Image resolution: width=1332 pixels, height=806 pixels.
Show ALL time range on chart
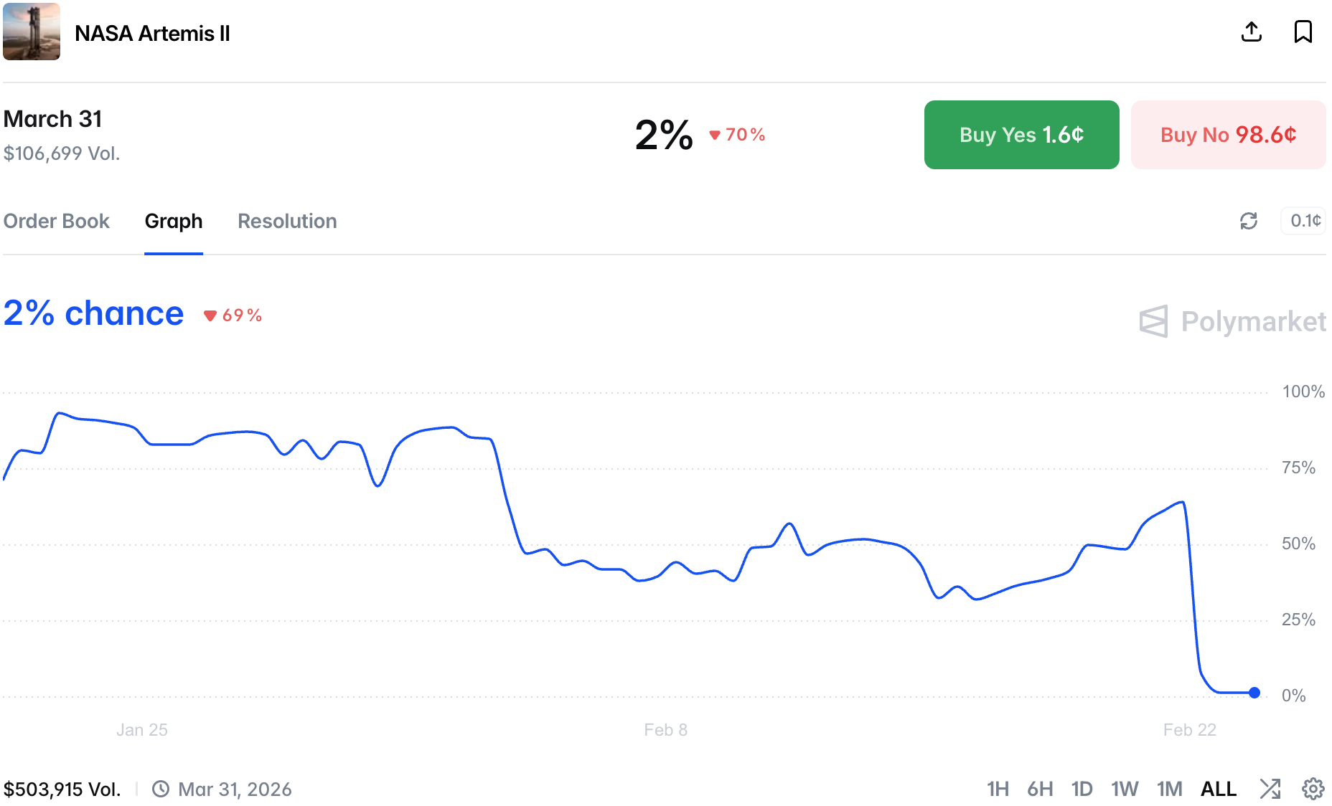(1219, 790)
